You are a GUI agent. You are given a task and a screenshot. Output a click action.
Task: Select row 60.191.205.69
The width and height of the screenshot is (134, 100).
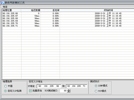click(68, 21)
